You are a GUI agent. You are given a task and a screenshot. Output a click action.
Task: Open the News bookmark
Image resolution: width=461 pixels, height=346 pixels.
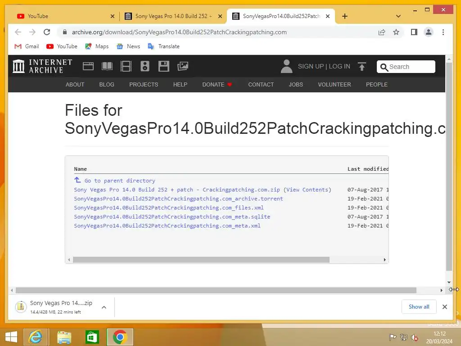click(x=128, y=46)
